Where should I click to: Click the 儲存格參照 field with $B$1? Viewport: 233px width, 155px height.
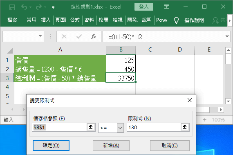pyautogui.click(x=59, y=127)
